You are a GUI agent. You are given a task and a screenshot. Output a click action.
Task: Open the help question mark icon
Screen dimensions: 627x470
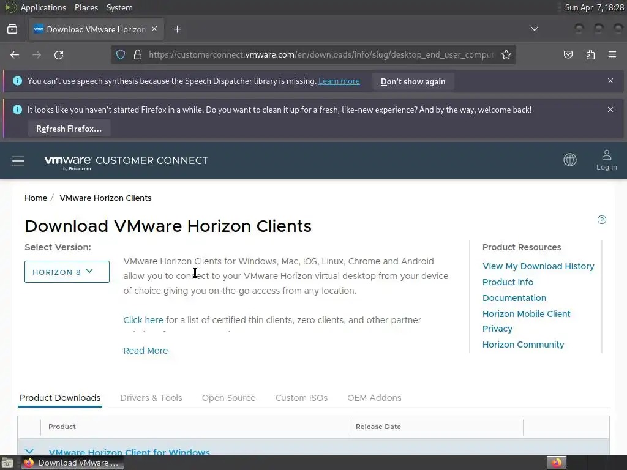[x=601, y=220]
